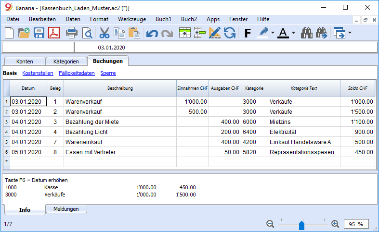379x232 pixels.
Task: Switch to the Kategorien tab
Action: pyautogui.click(x=66, y=61)
